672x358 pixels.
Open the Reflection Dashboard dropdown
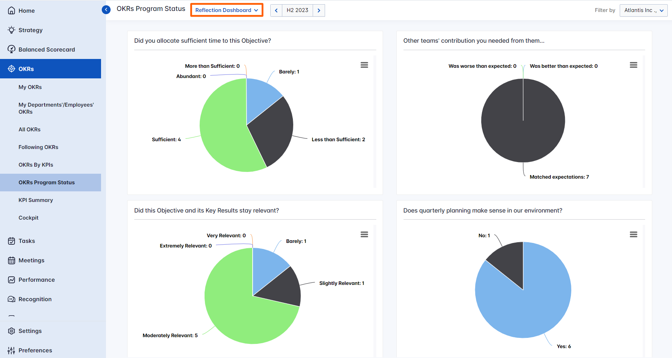pyautogui.click(x=226, y=10)
